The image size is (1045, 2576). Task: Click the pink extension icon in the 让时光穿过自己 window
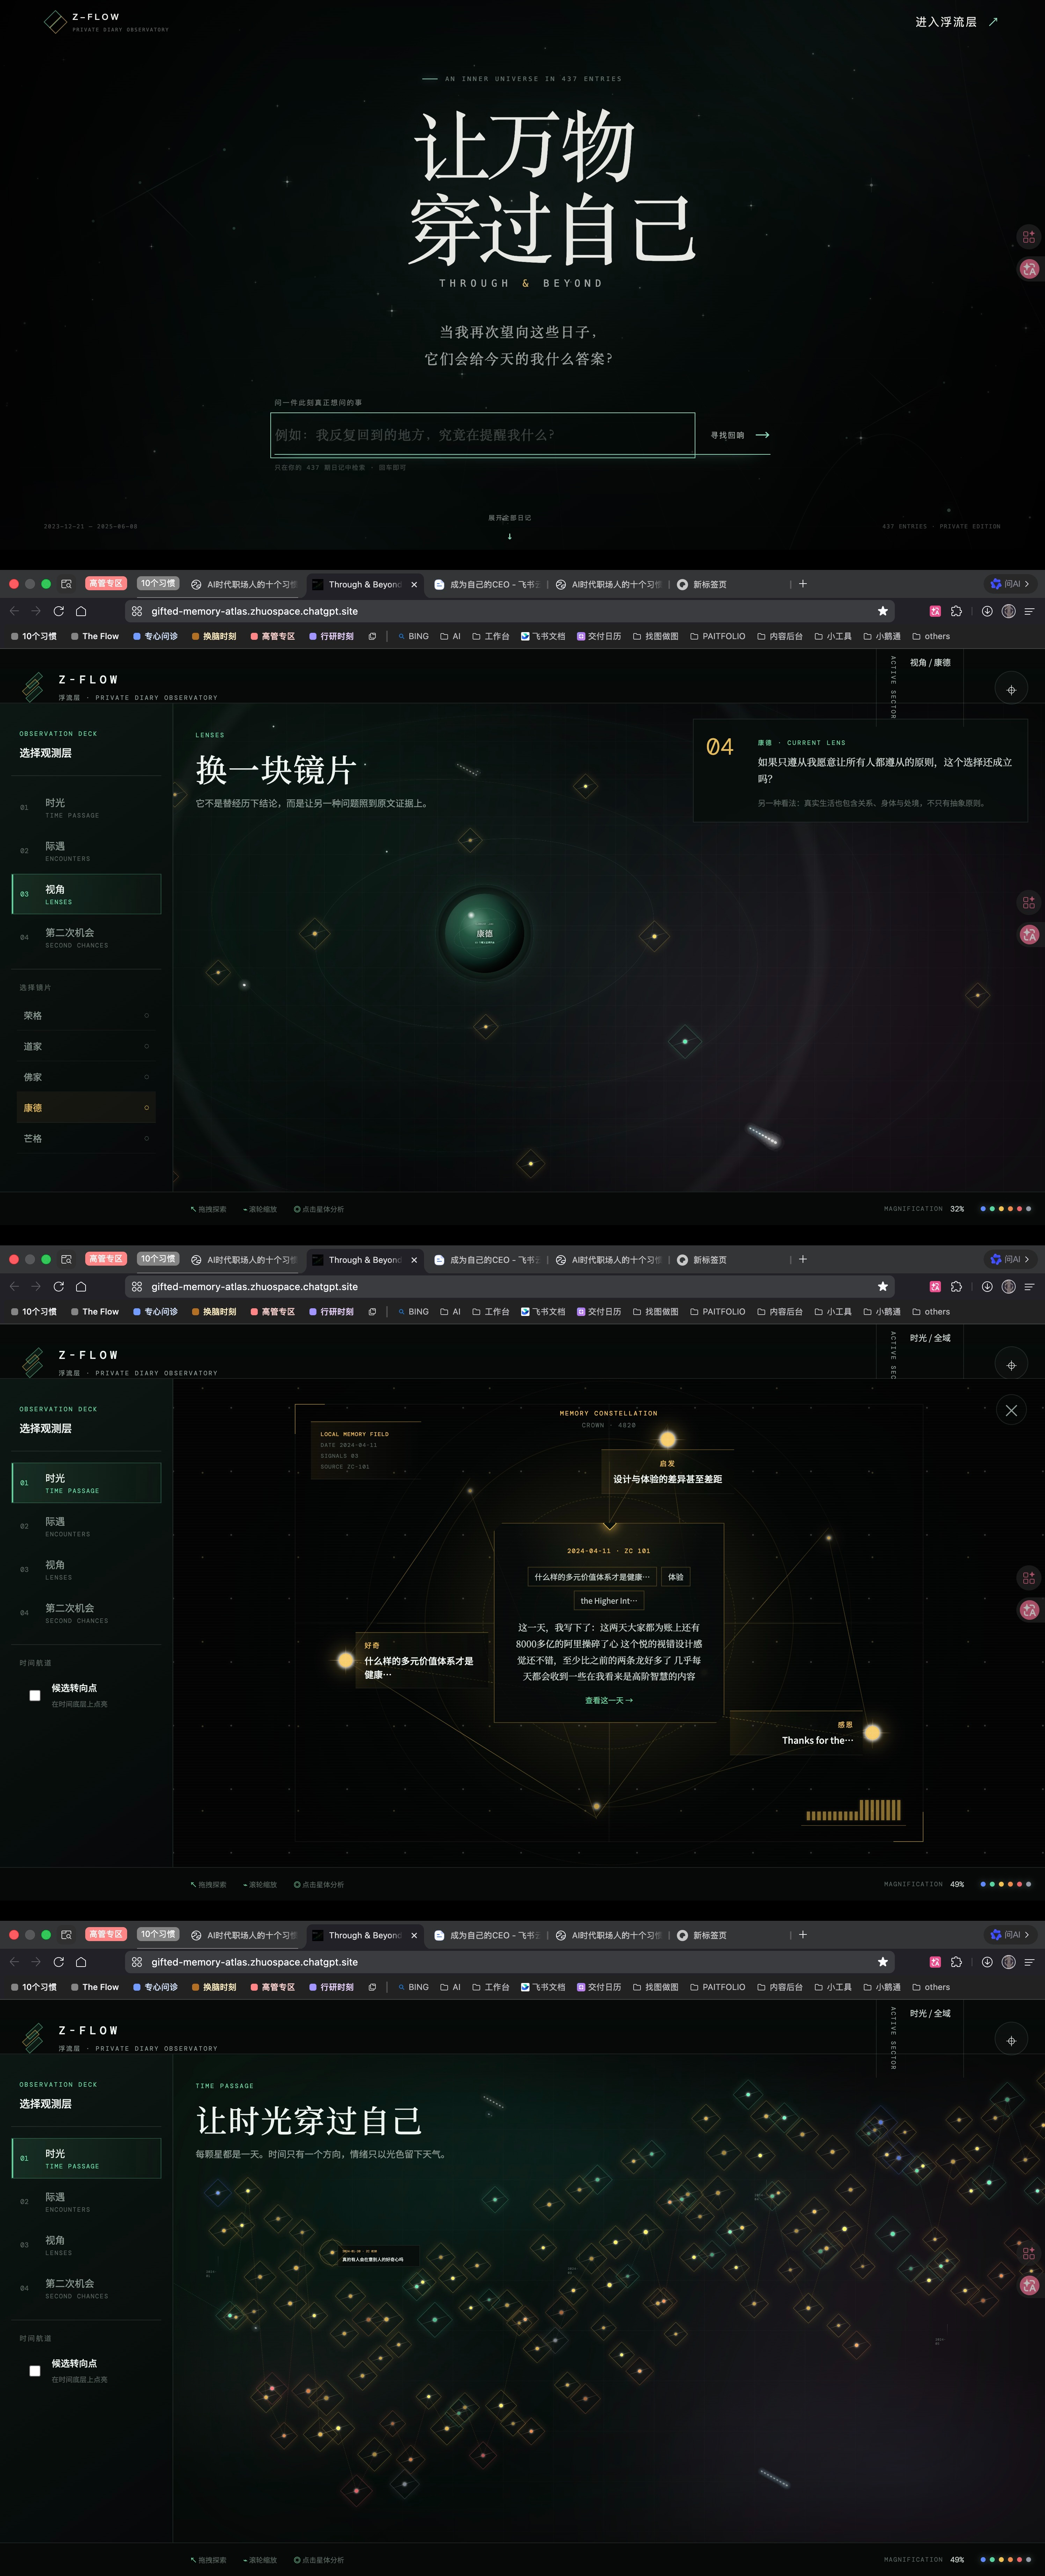tap(935, 1962)
